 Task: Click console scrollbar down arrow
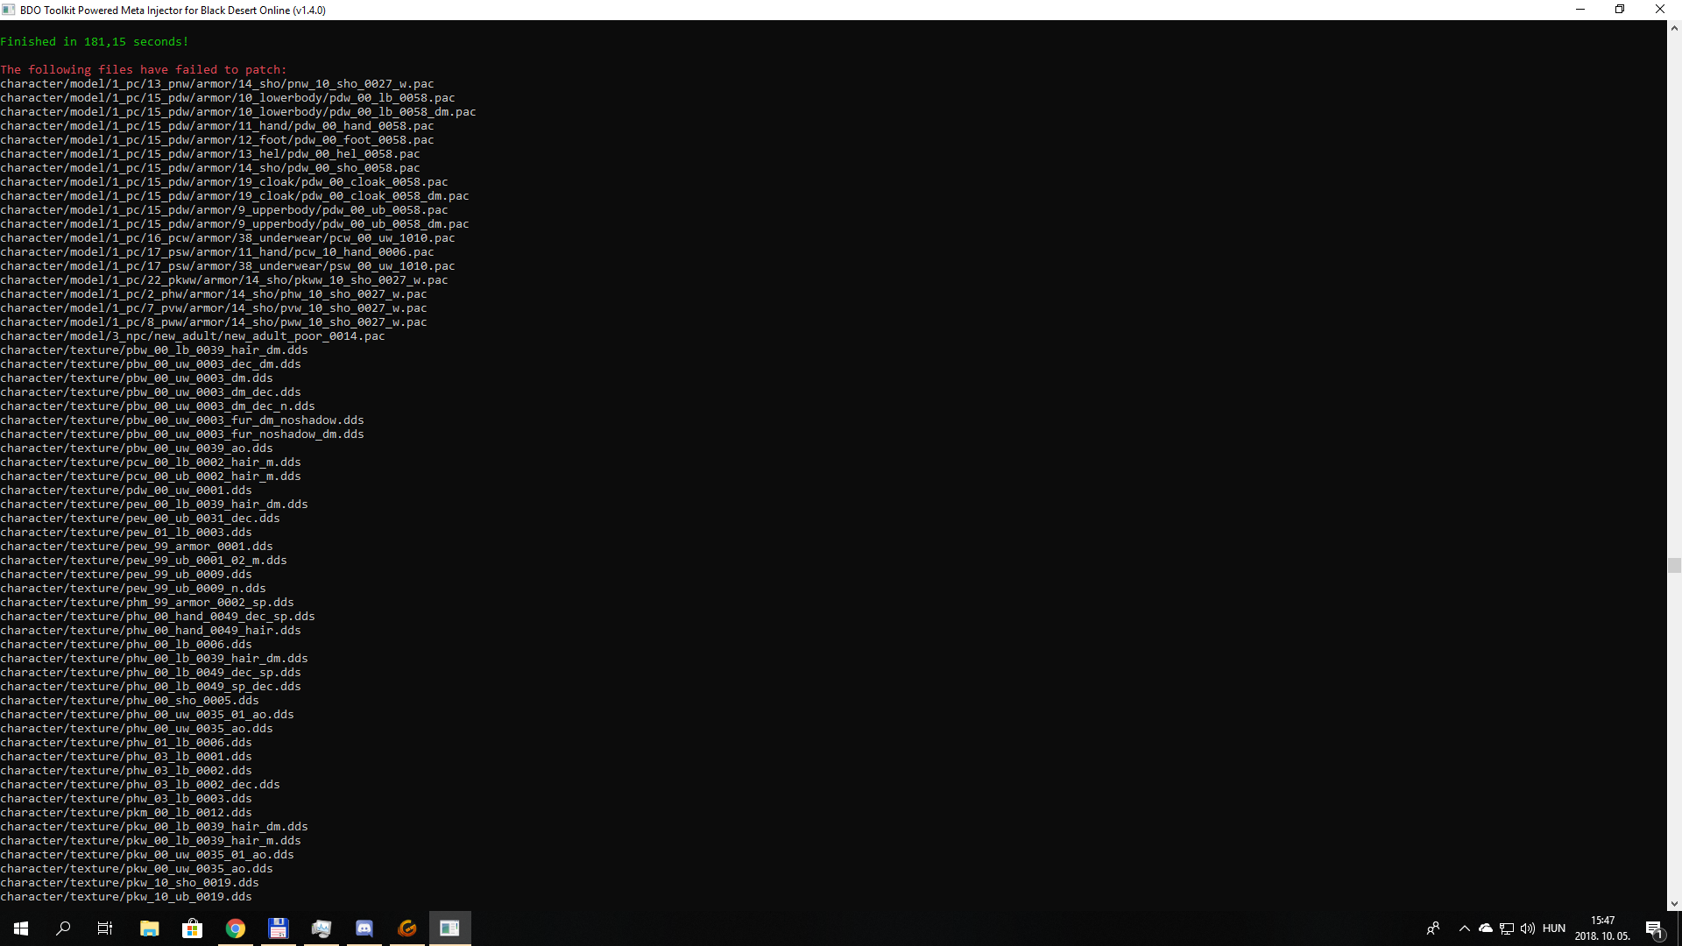(1674, 904)
